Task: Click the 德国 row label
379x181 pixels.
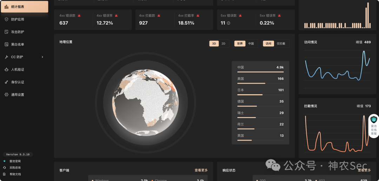Action: (x=240, y=101)
